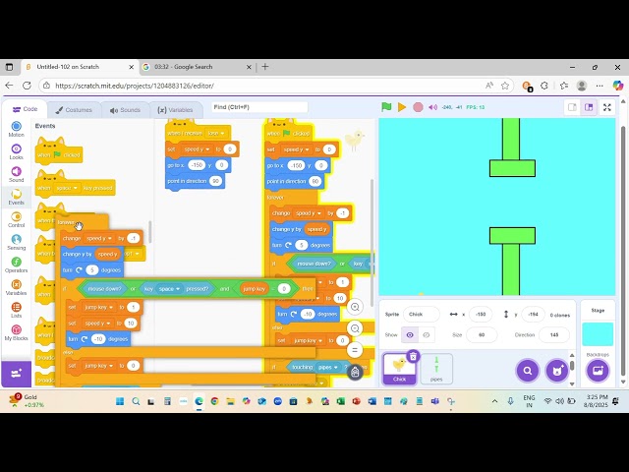Open 'jump key' dropdown in dragged set-to-1 block
Viewport: 629px width, 472px height.
[x=98, y=308]
